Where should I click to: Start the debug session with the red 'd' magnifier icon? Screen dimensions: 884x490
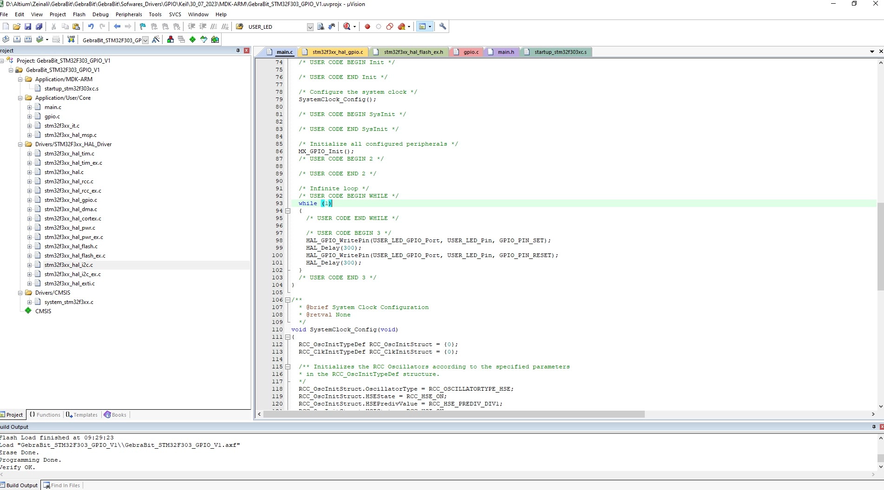[x=347, y=26]
